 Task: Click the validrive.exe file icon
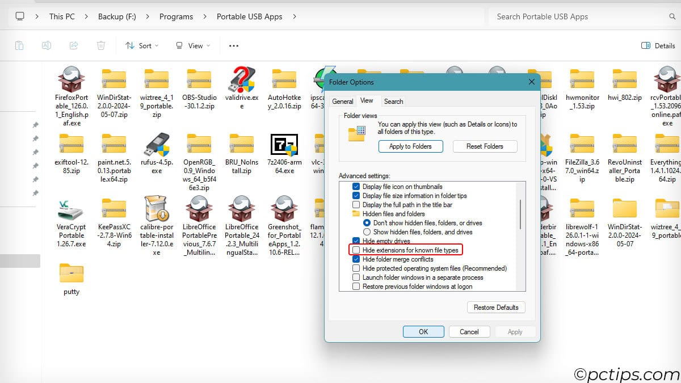242,79
